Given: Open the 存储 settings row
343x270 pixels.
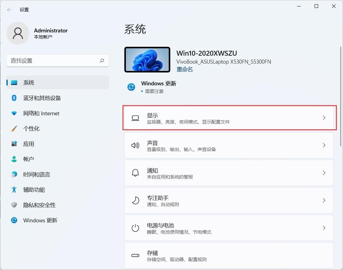Looking at the screenshot, I should 228,256.
